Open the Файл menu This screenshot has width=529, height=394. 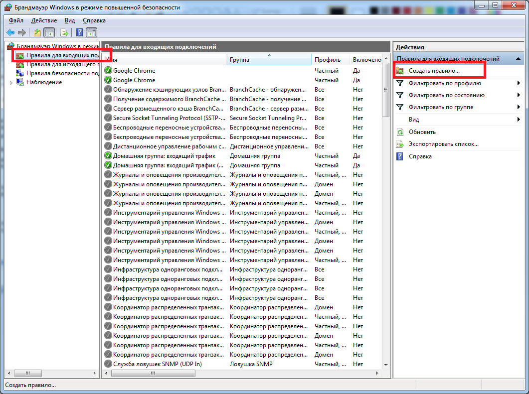pos(16,20)
